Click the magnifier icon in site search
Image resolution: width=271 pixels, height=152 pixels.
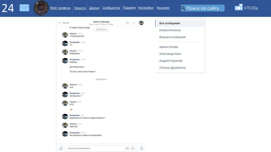click(183, 8)
